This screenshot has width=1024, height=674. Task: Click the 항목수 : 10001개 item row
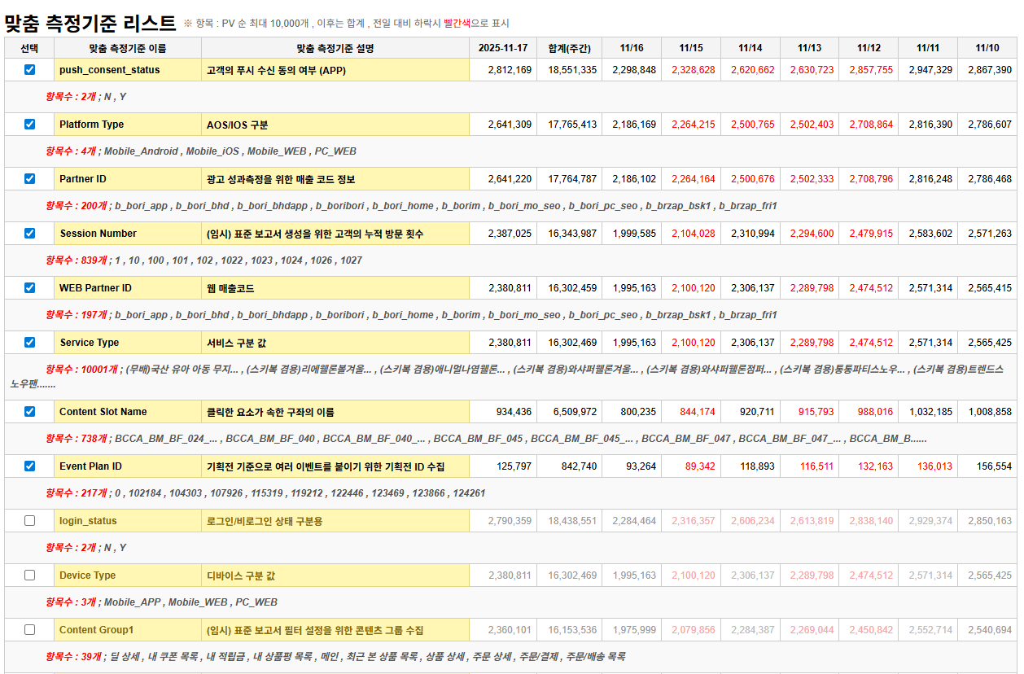coord(511,377)
